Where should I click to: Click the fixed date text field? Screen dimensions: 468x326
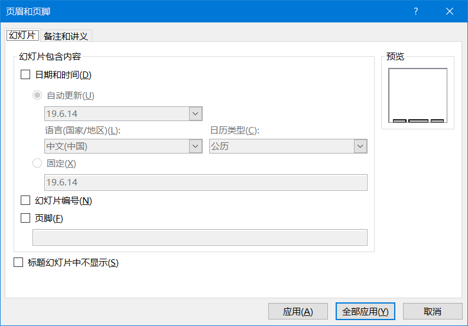pyautogui.click(x=206, y=182)
